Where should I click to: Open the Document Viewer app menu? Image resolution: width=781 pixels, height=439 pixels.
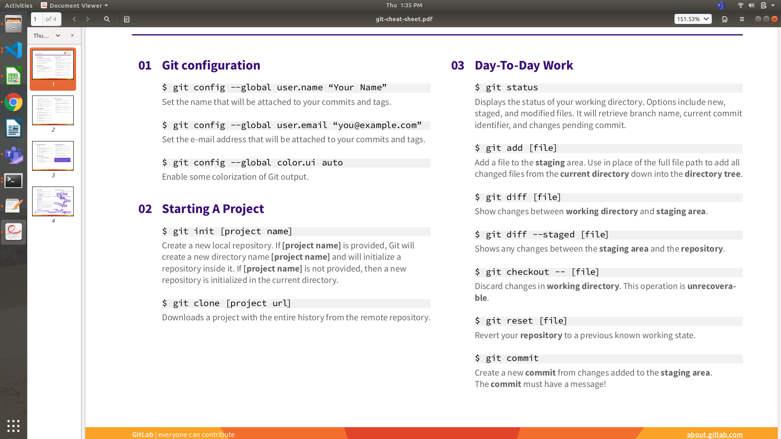coord(74,5)
